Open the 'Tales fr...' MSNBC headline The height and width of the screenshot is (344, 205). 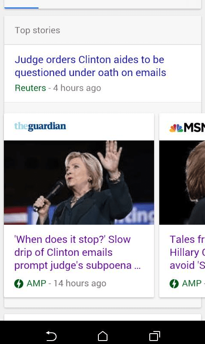tap(187, 252)
